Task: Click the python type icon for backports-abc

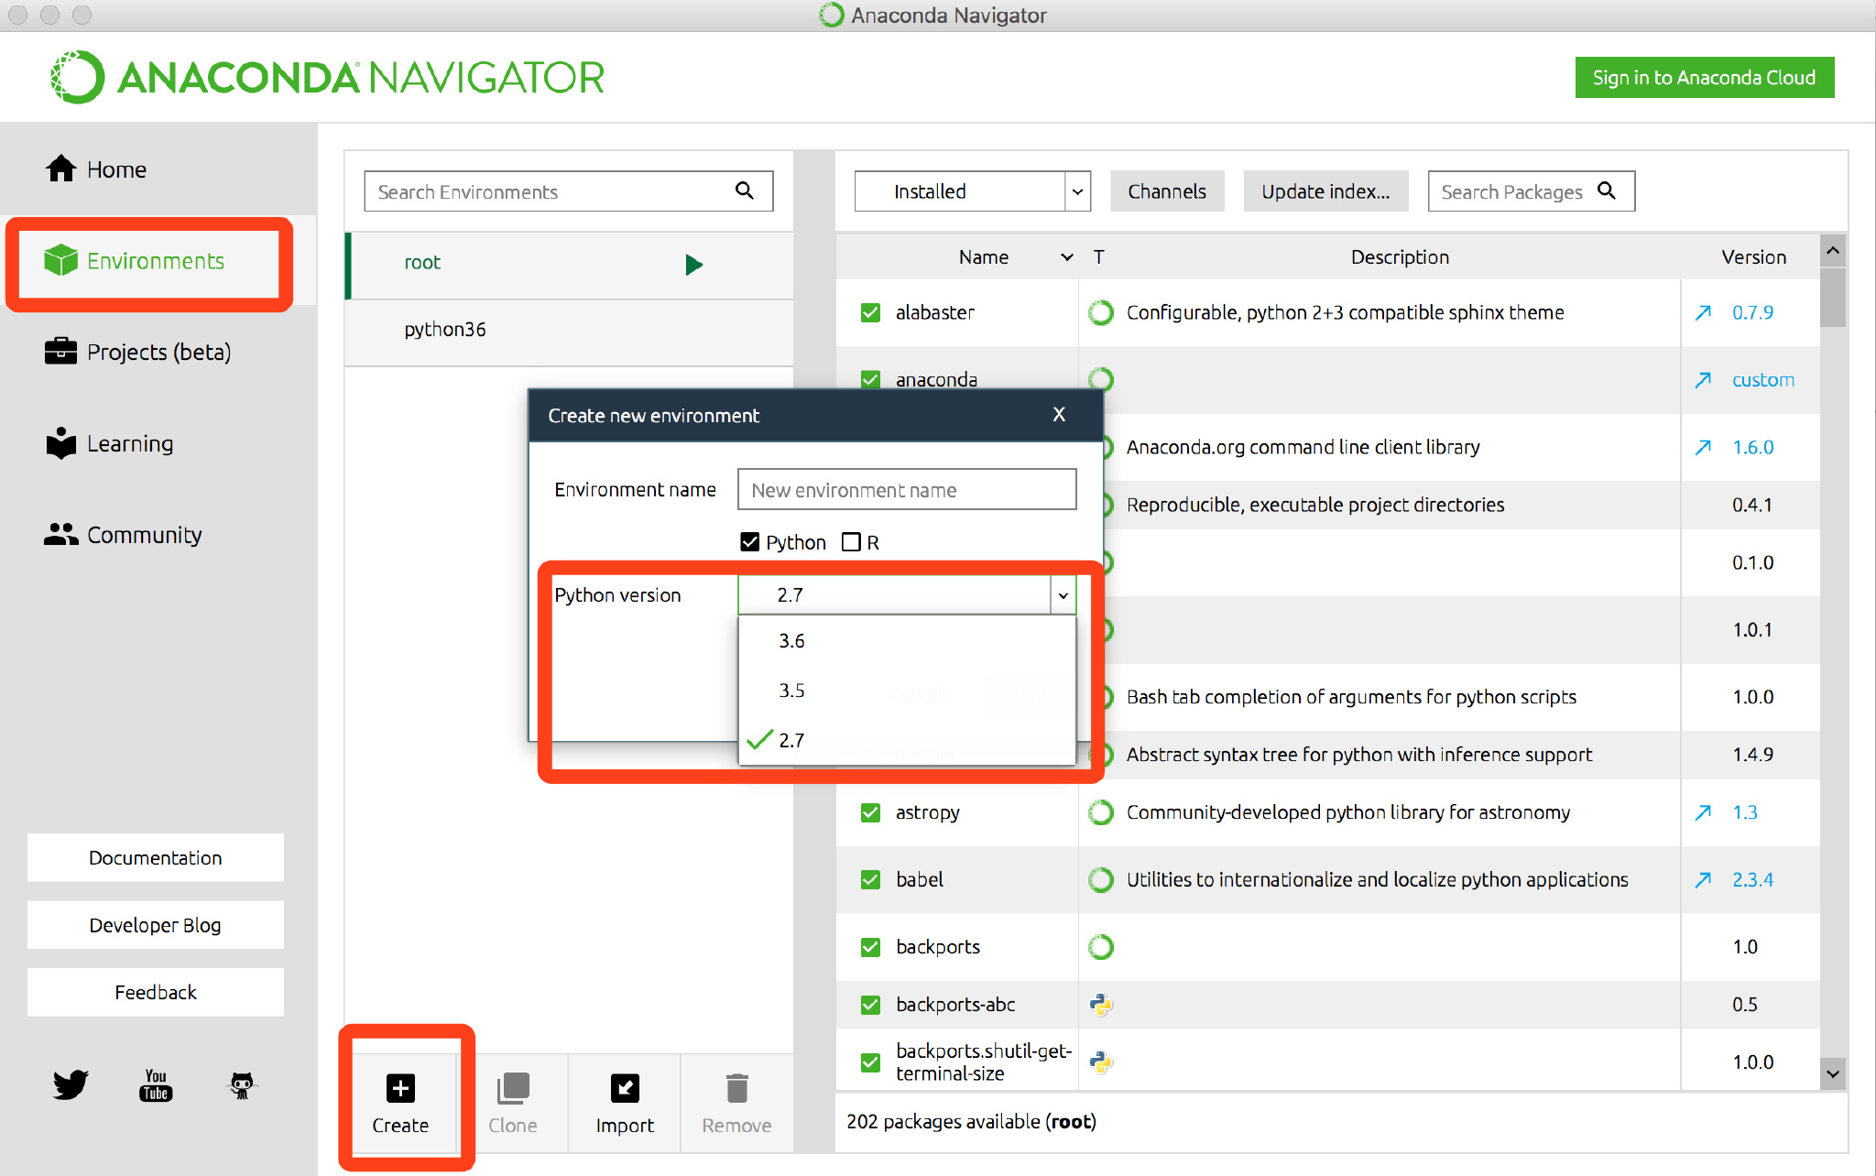Action: point(1101,1005)
